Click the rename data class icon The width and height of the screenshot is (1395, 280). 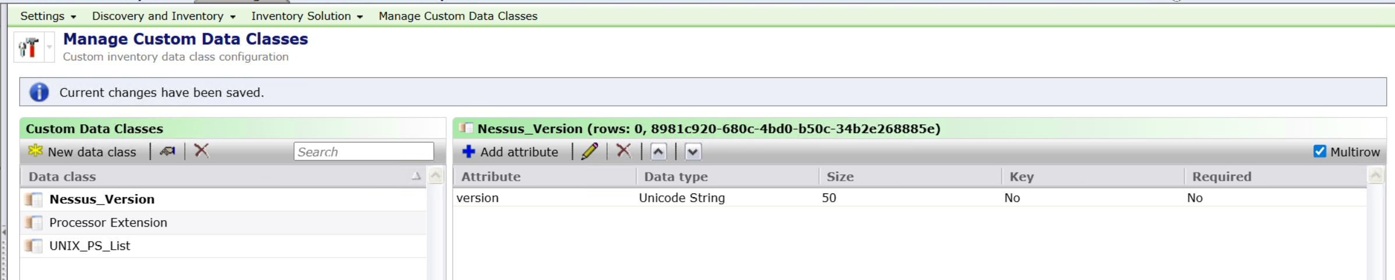[x=168, y=151]
